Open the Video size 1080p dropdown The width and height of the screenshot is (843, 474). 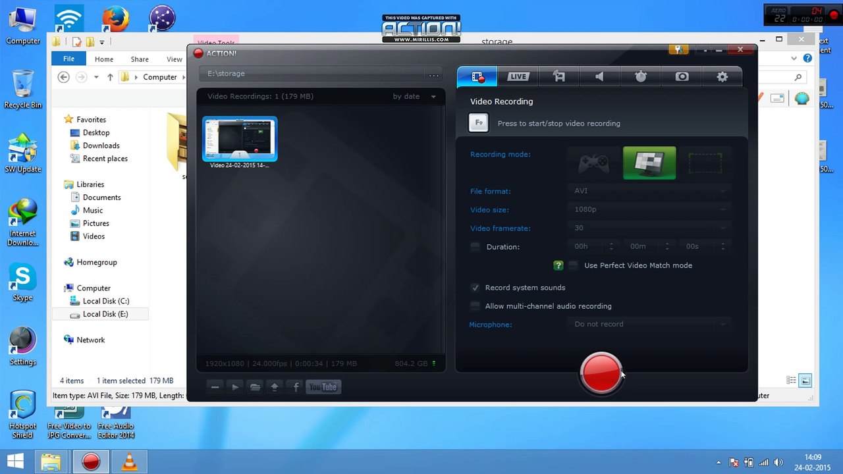click(x=649, y=209)
